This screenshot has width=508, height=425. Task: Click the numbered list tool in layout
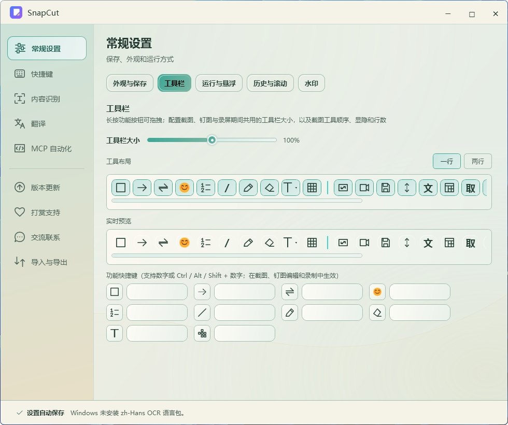pos(206,188)
